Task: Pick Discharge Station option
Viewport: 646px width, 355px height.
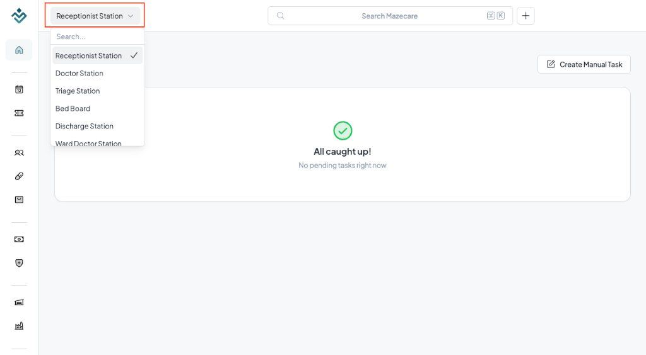Action: [97, 126]
